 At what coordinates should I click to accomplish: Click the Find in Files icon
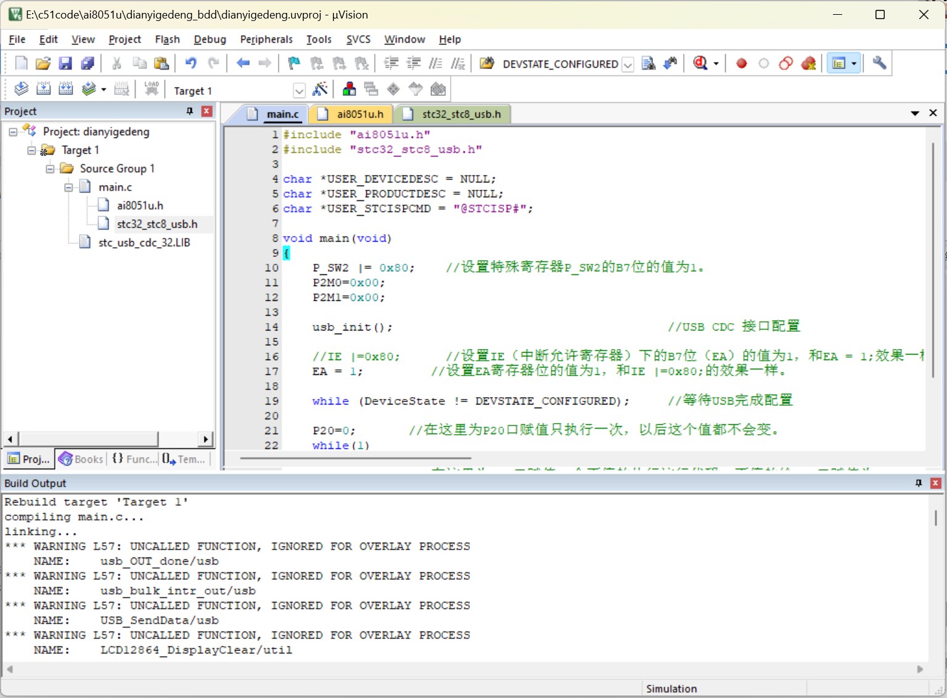click(487, 63)
